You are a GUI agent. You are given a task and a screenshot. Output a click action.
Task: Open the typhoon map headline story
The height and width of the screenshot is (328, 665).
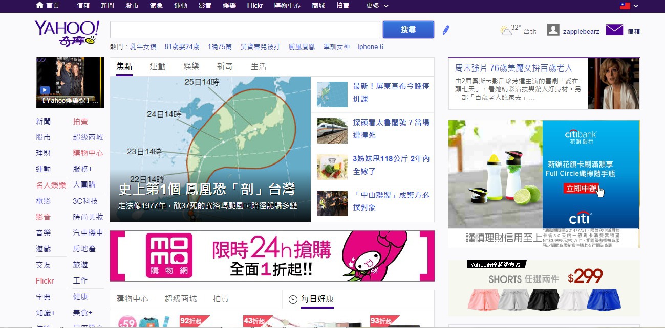(210, 149)
